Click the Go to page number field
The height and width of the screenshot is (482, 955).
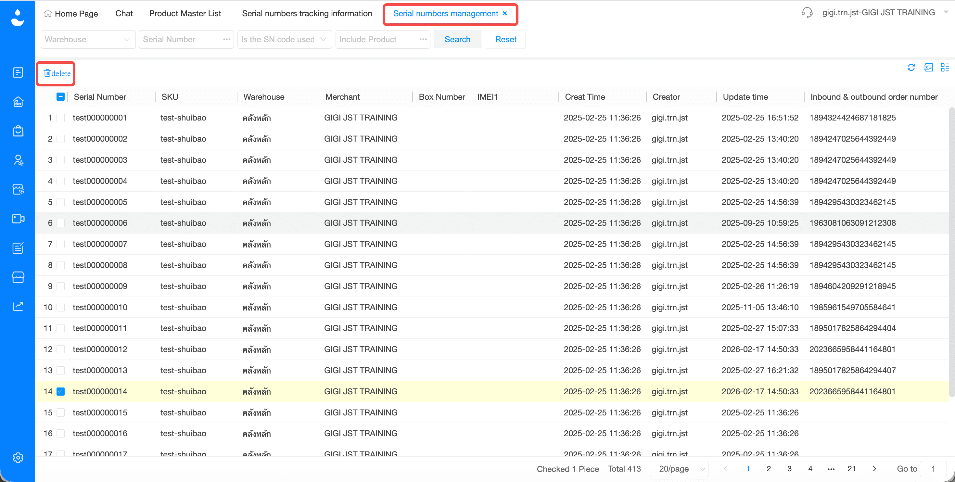coord(933,469)
